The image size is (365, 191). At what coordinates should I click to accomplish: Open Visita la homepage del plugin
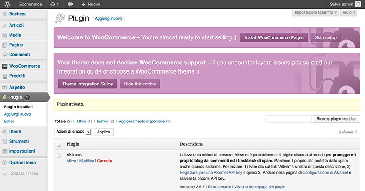click(260, 187)
